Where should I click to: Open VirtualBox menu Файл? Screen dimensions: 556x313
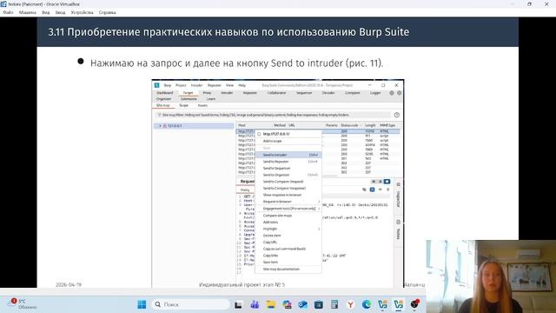point(8,12)
